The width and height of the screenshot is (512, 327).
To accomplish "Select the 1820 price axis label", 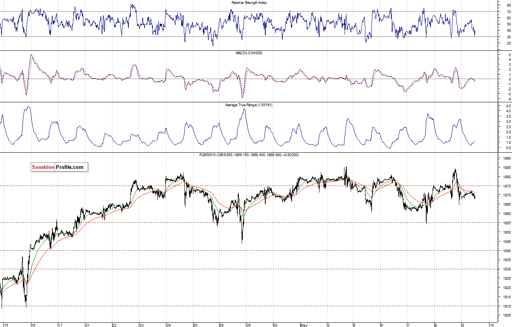I will tap(507, 288).
